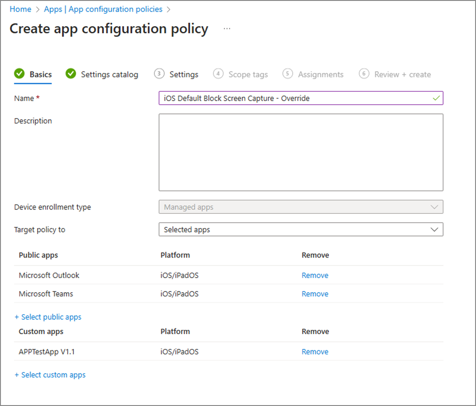Click inside the Description text area
Screen dimensions: 476x406
(x=301, y=152)
